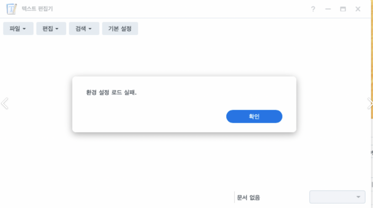Image resolution: width=373 pixels, height=208 pixels.
Task: Go to next image with right chevron
Action: [370, 103]
